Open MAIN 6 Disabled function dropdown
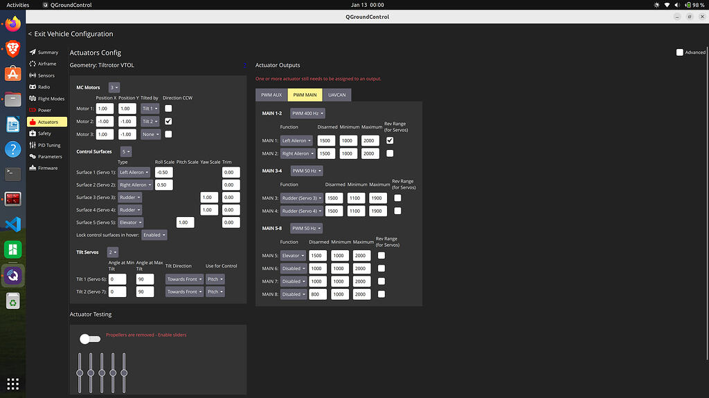709x398 pixels. tap(294, 269)
